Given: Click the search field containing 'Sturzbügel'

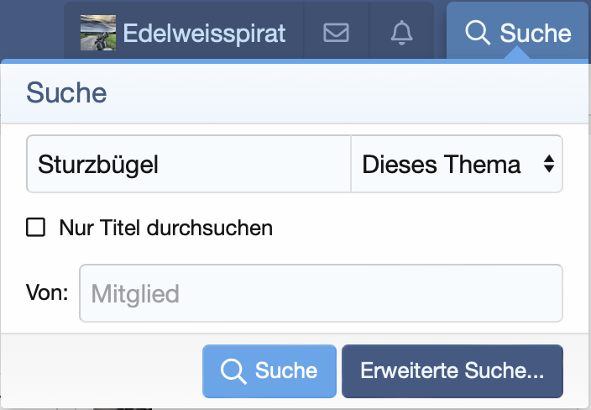Looking at the screenshot, I should [x=189, y=164].
